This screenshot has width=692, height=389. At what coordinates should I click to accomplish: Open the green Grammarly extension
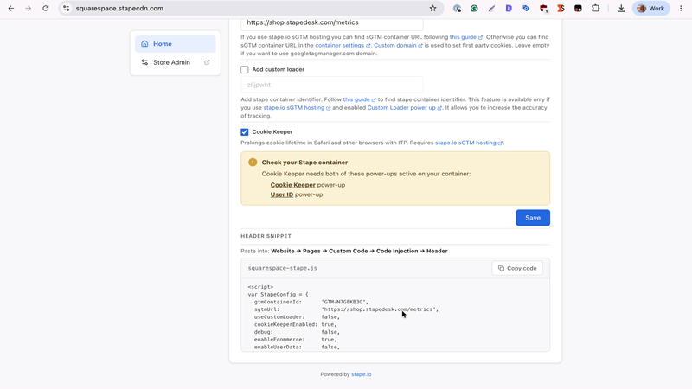(474, 8)
